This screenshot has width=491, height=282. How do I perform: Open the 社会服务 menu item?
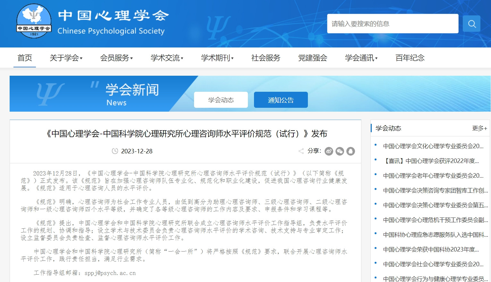[266, 58]
